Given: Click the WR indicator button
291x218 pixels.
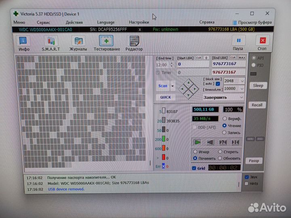Looking at the screenshot, I should 250,139.
